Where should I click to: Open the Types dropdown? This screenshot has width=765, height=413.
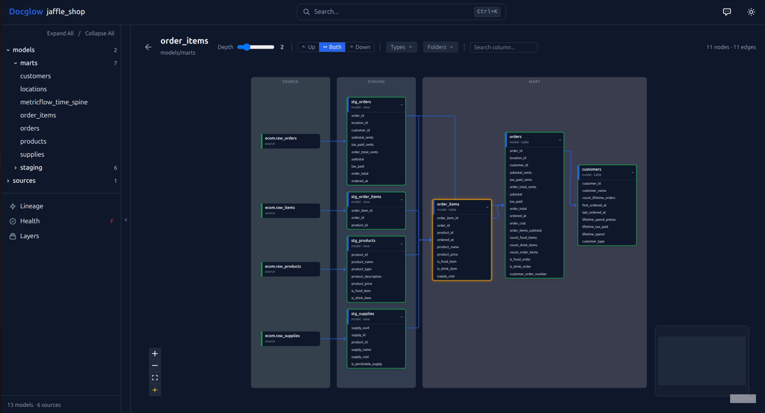401,47
